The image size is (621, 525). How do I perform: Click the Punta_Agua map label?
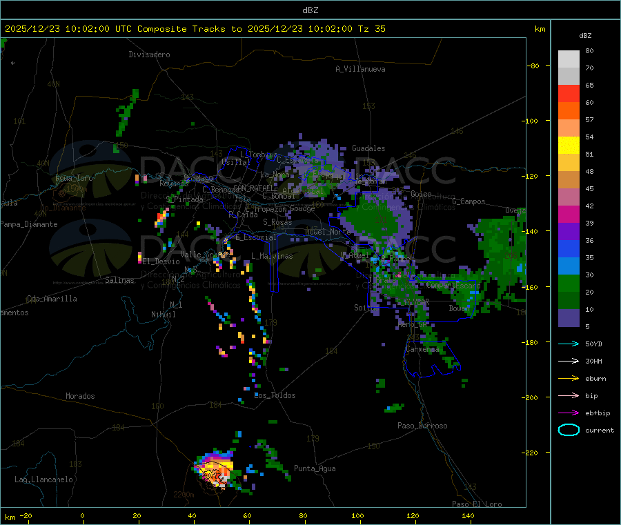[315, 468]
